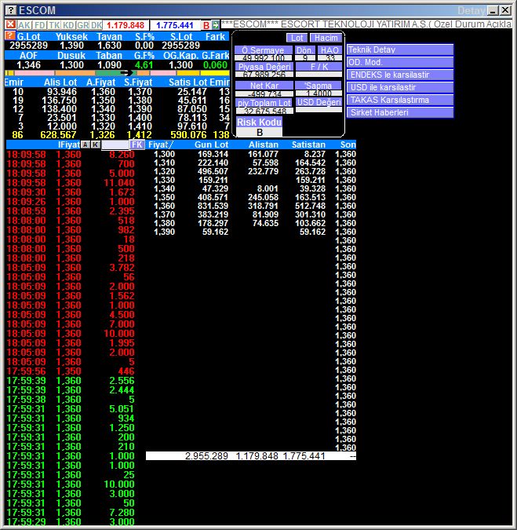Screen dimensions: 517x530
Task: Select trade at 18:09:58 with 8.260 lots
Action: pyautogui.click(x=71, y=155)
